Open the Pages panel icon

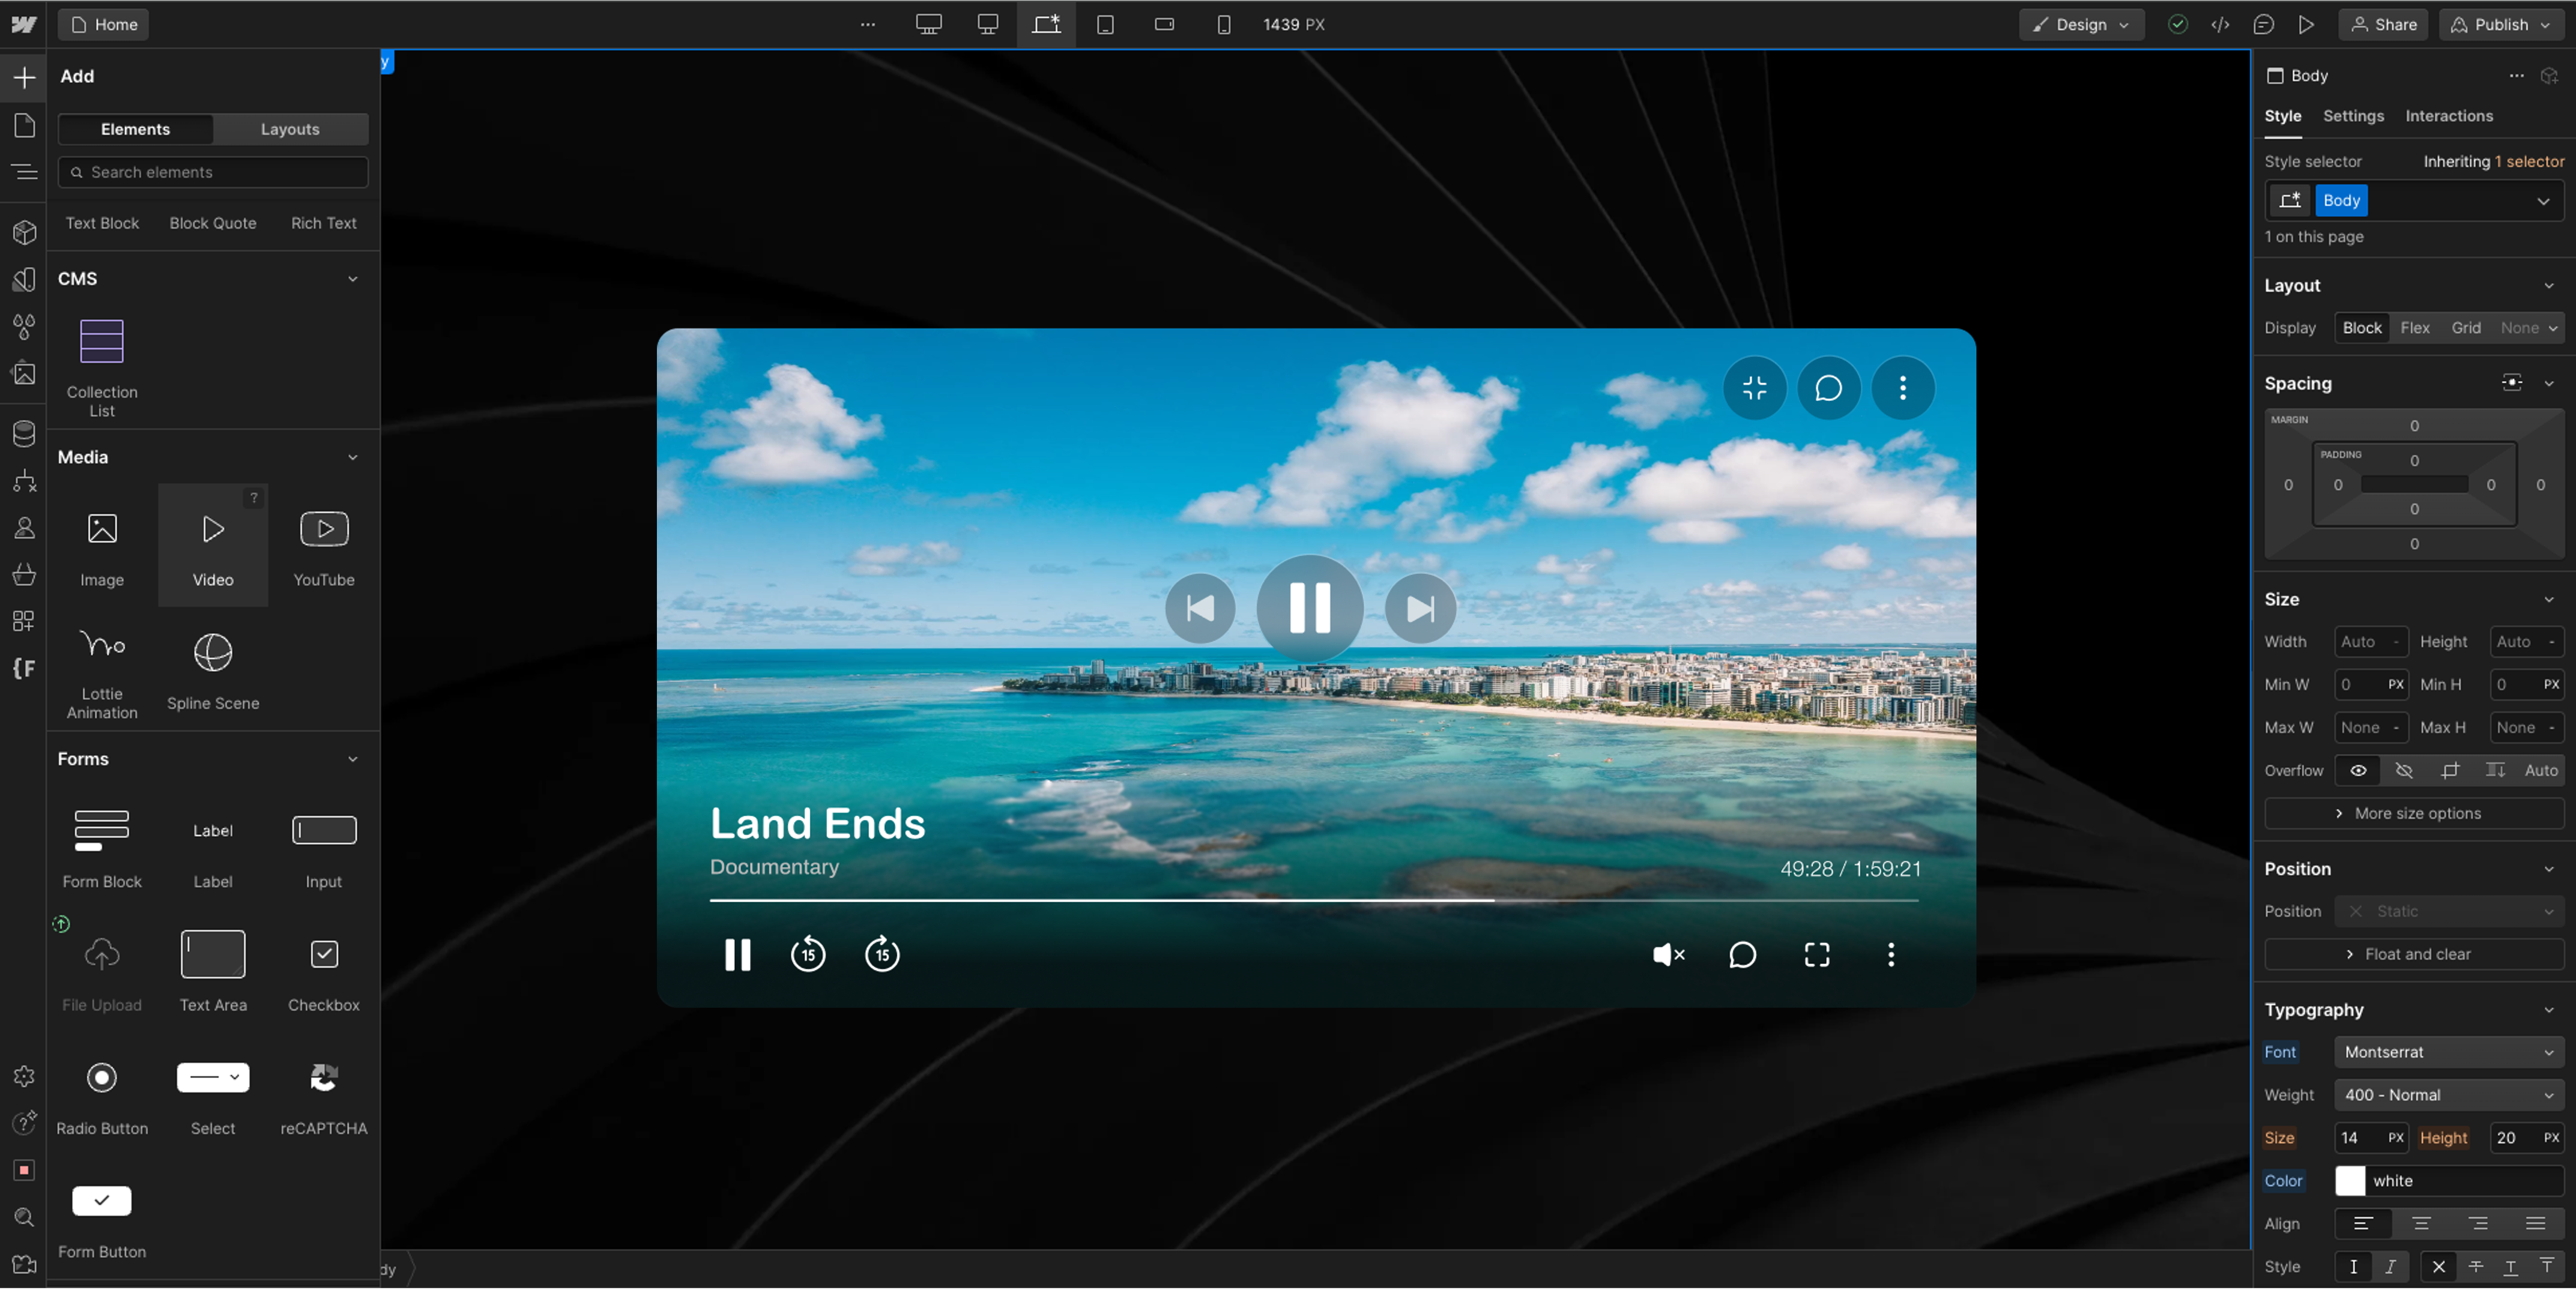click(24, 126)
